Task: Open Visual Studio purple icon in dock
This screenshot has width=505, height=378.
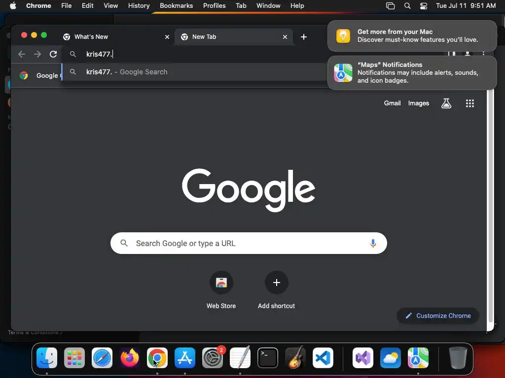Action: 362,358
